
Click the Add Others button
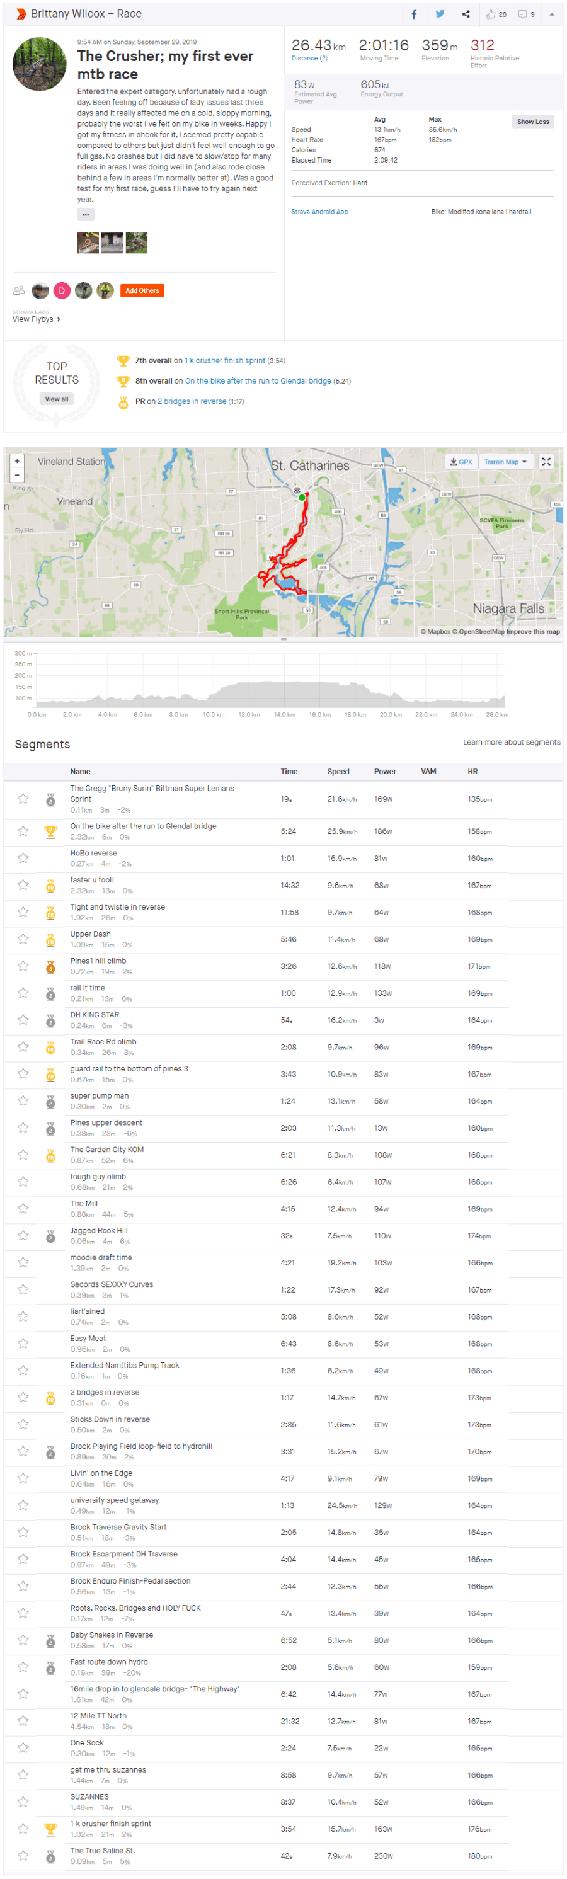point(142,290)
